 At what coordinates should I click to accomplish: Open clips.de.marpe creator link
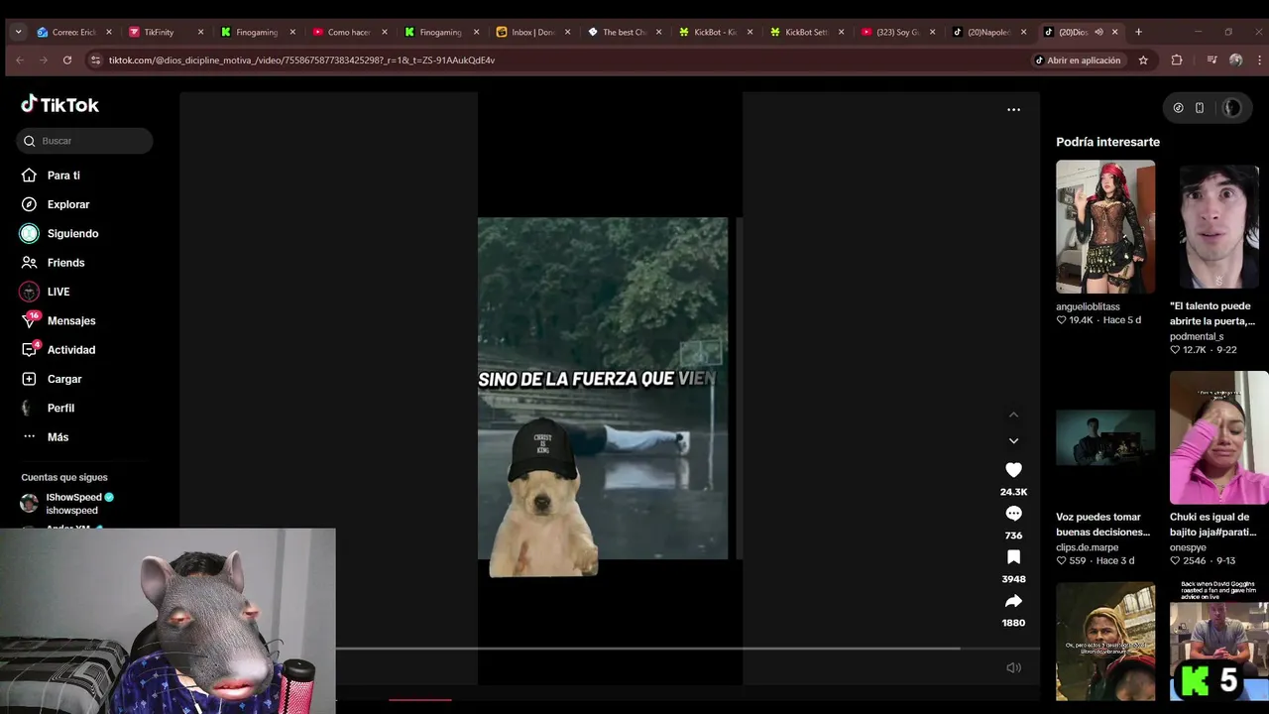click(1087, 547)
